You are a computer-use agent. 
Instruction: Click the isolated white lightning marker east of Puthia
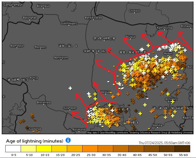(70, 88)
